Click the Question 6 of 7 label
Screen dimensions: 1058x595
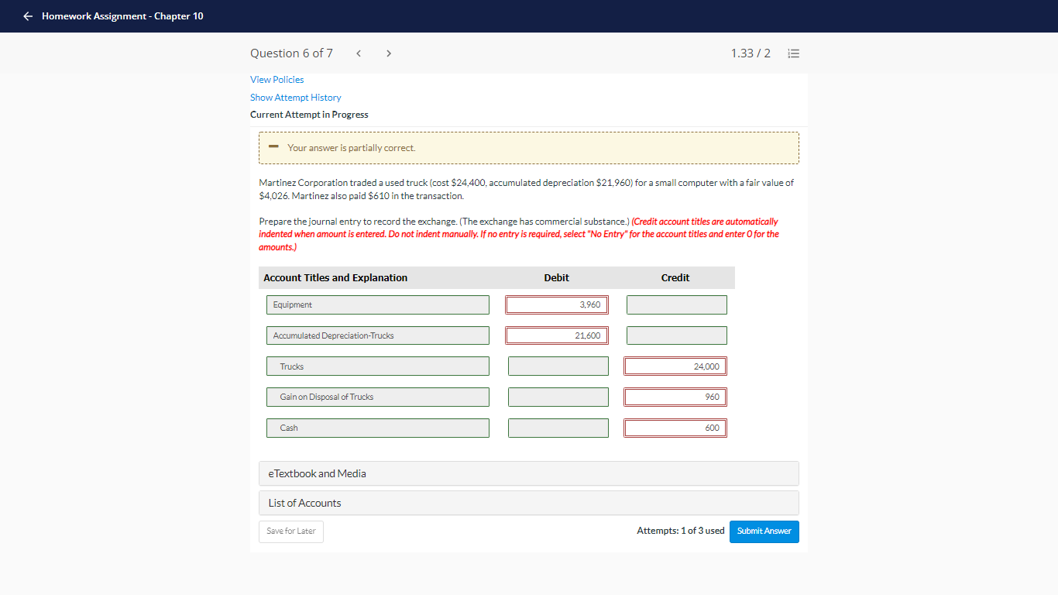coord(291,53)
